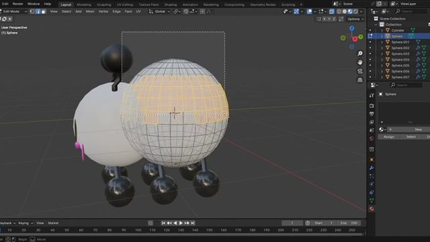Open the Render properties tab icon
Screen dimensions: 430x242
[372, 106]
